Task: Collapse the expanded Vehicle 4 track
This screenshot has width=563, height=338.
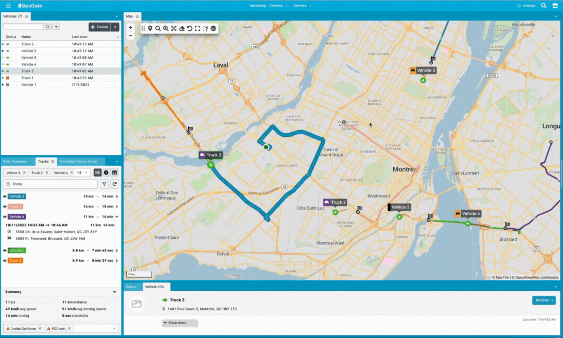Action: point(117,217)
